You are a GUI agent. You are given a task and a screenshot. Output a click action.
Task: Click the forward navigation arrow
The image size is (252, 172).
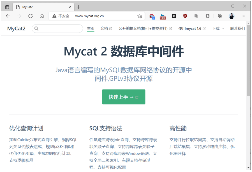point(19,16)
